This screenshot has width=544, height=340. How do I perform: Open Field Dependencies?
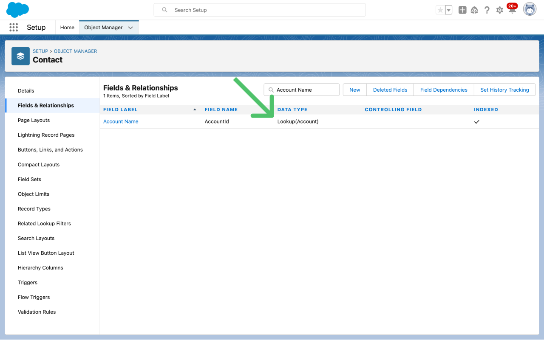click(444, 90)
